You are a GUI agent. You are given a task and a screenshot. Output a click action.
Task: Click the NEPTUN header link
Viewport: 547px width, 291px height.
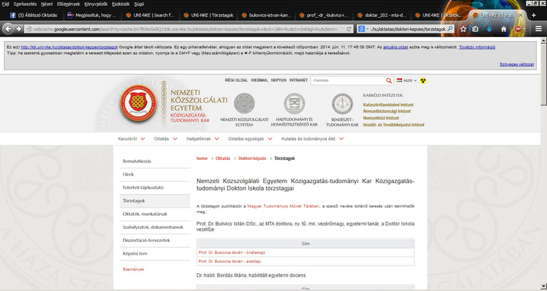278,81
